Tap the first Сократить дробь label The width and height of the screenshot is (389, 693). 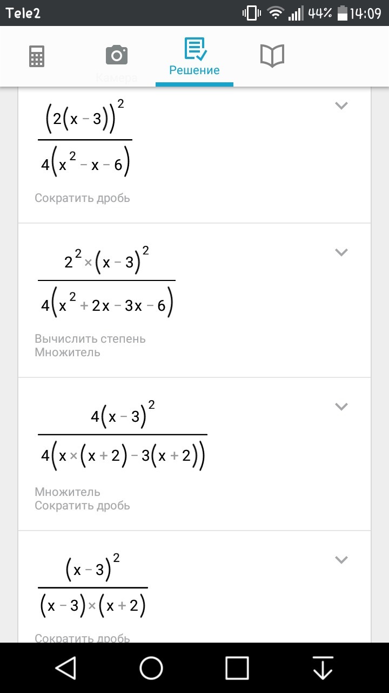click(83, 198)
